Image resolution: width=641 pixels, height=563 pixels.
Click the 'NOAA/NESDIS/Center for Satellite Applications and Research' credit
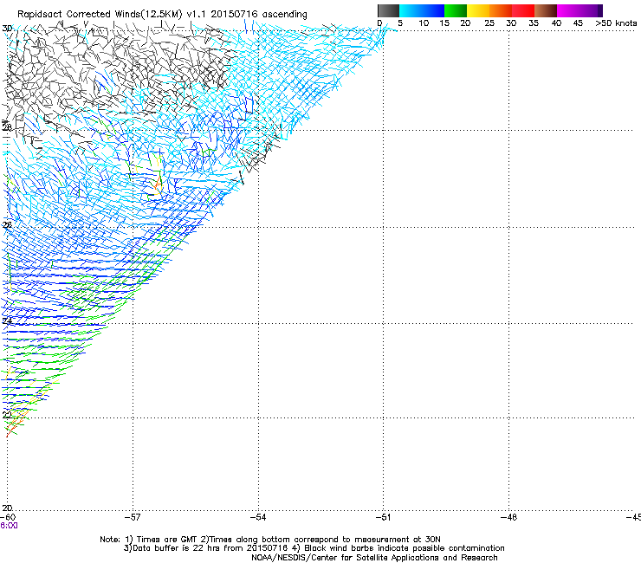374,558
